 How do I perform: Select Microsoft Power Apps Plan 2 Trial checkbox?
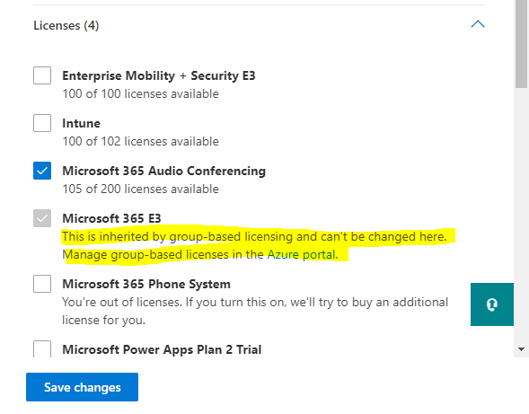(x=42, y=348)
